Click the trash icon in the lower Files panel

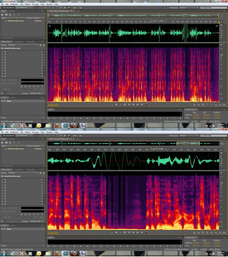click(x=19, y=143)
